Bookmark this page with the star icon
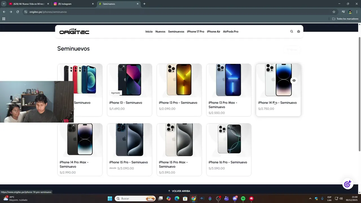This screenshot has width=361, height=203. pos(334,12)
